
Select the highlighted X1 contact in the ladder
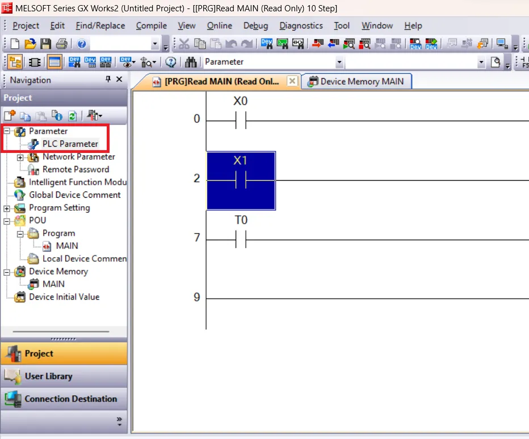(x=241, y=181)
